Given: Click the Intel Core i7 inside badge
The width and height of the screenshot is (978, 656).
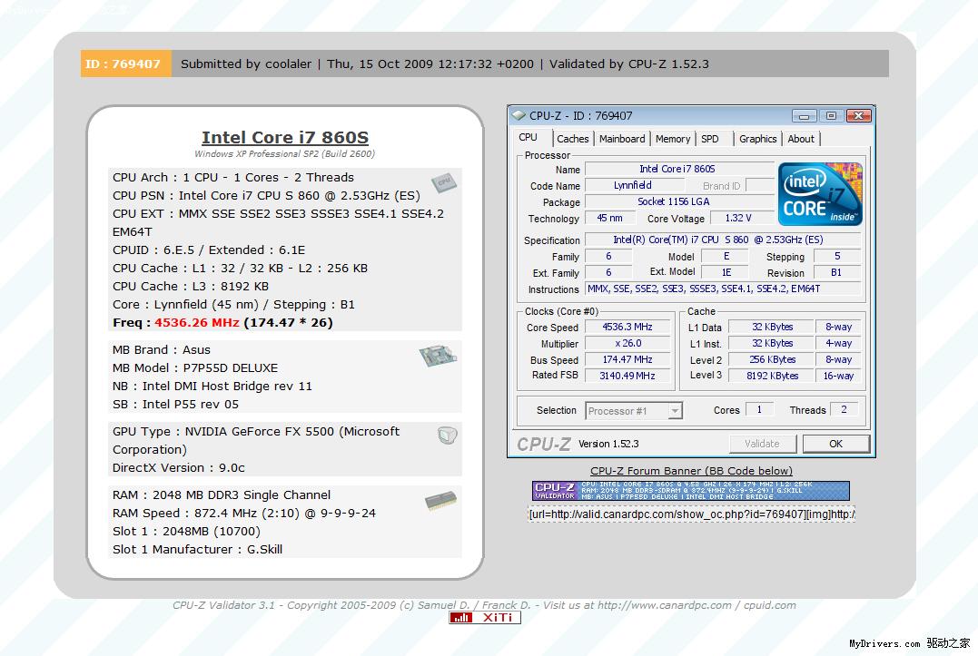Looking at the screenshot, I should tap(820, 192).
